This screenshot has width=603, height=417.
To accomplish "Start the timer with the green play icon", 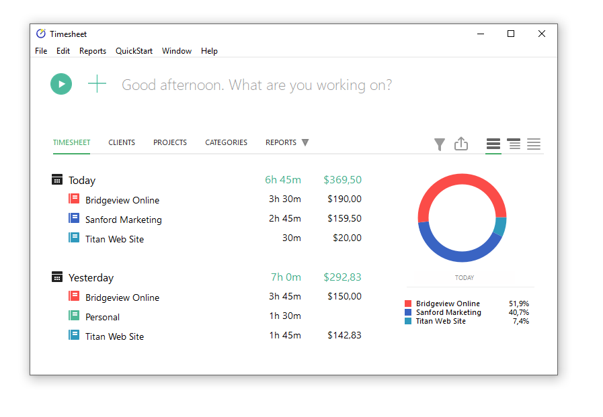I will 61,84.
